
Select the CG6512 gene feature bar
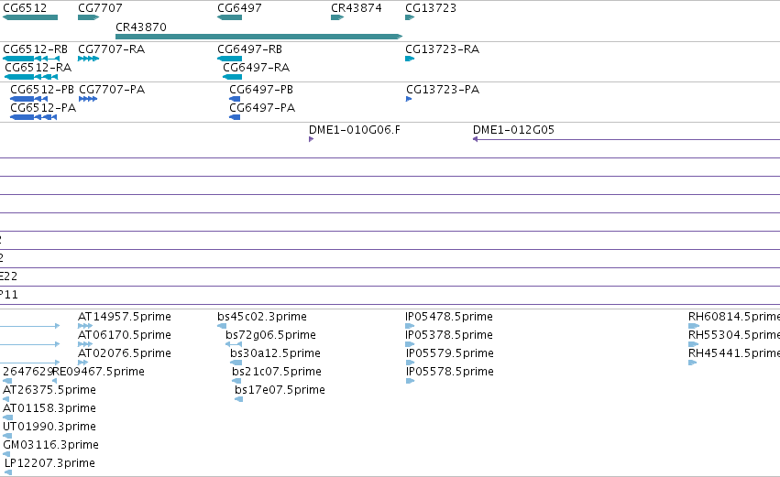(30, 17)
